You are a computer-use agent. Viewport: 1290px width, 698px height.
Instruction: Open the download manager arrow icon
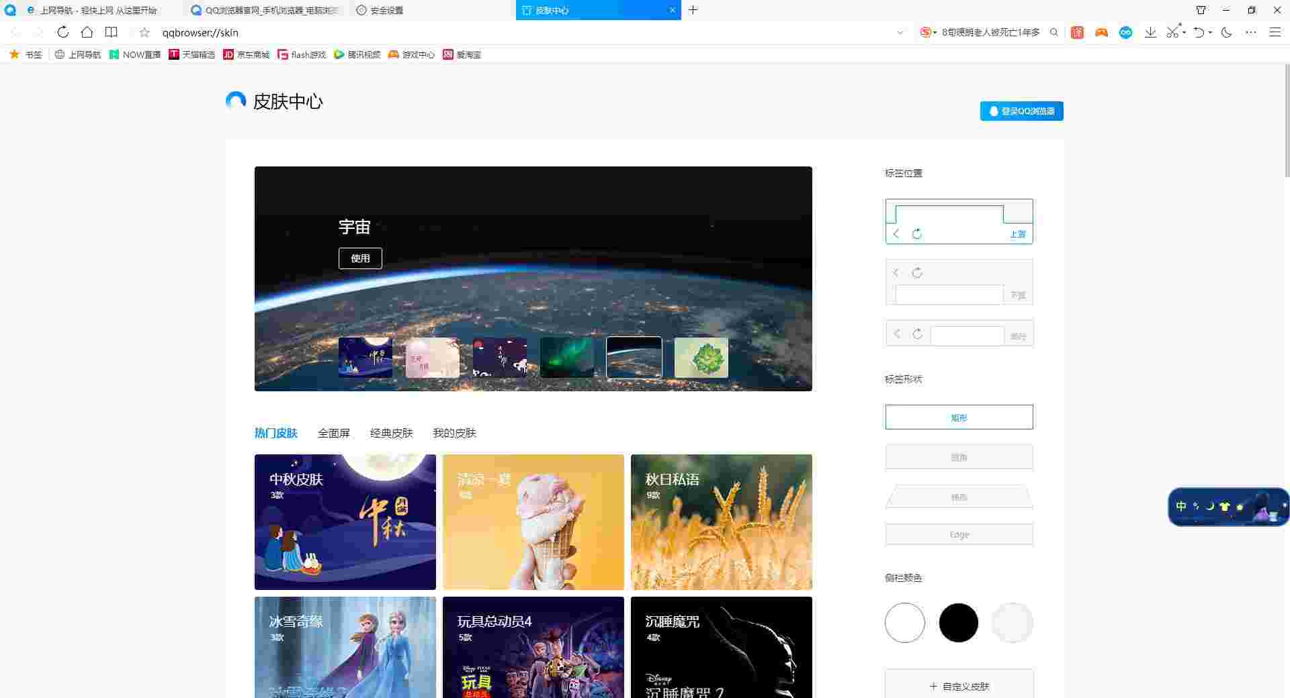pos(1151,32)
